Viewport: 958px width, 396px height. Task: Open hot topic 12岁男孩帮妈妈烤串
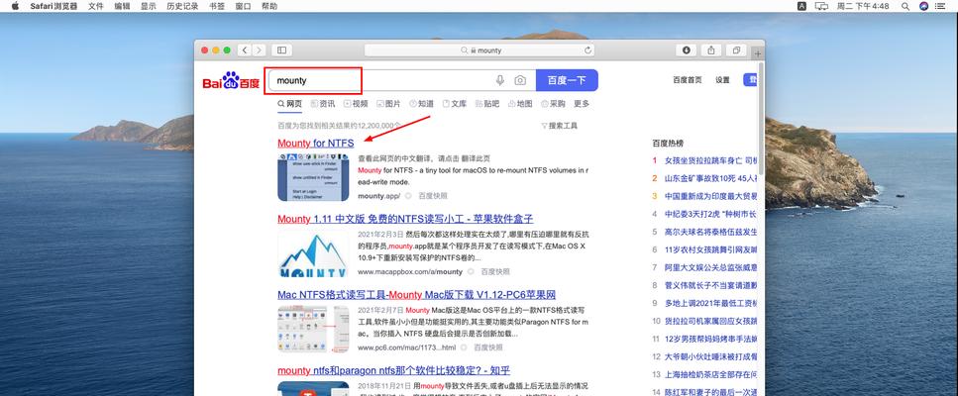point(710,339)
